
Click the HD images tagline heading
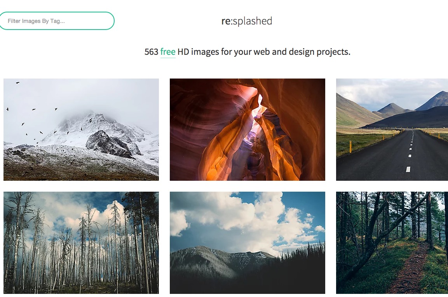247,52
